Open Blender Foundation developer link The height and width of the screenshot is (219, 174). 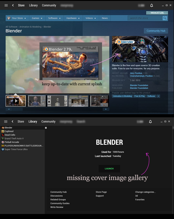(x=139, y=85)
